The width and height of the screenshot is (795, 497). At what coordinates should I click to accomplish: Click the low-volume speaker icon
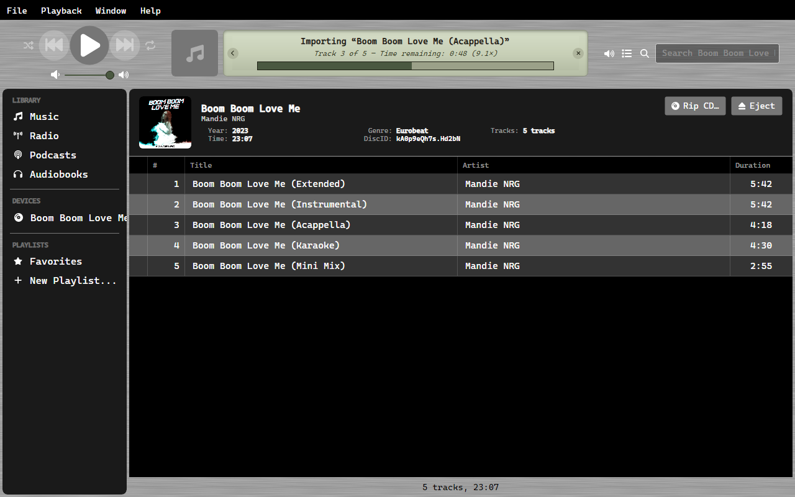click(x=55, y=75)
